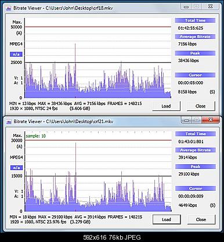Screen dimensions: 224x242
Task: Click 15000 axis label in crf21.mkv graph
Action: point(17,176)
